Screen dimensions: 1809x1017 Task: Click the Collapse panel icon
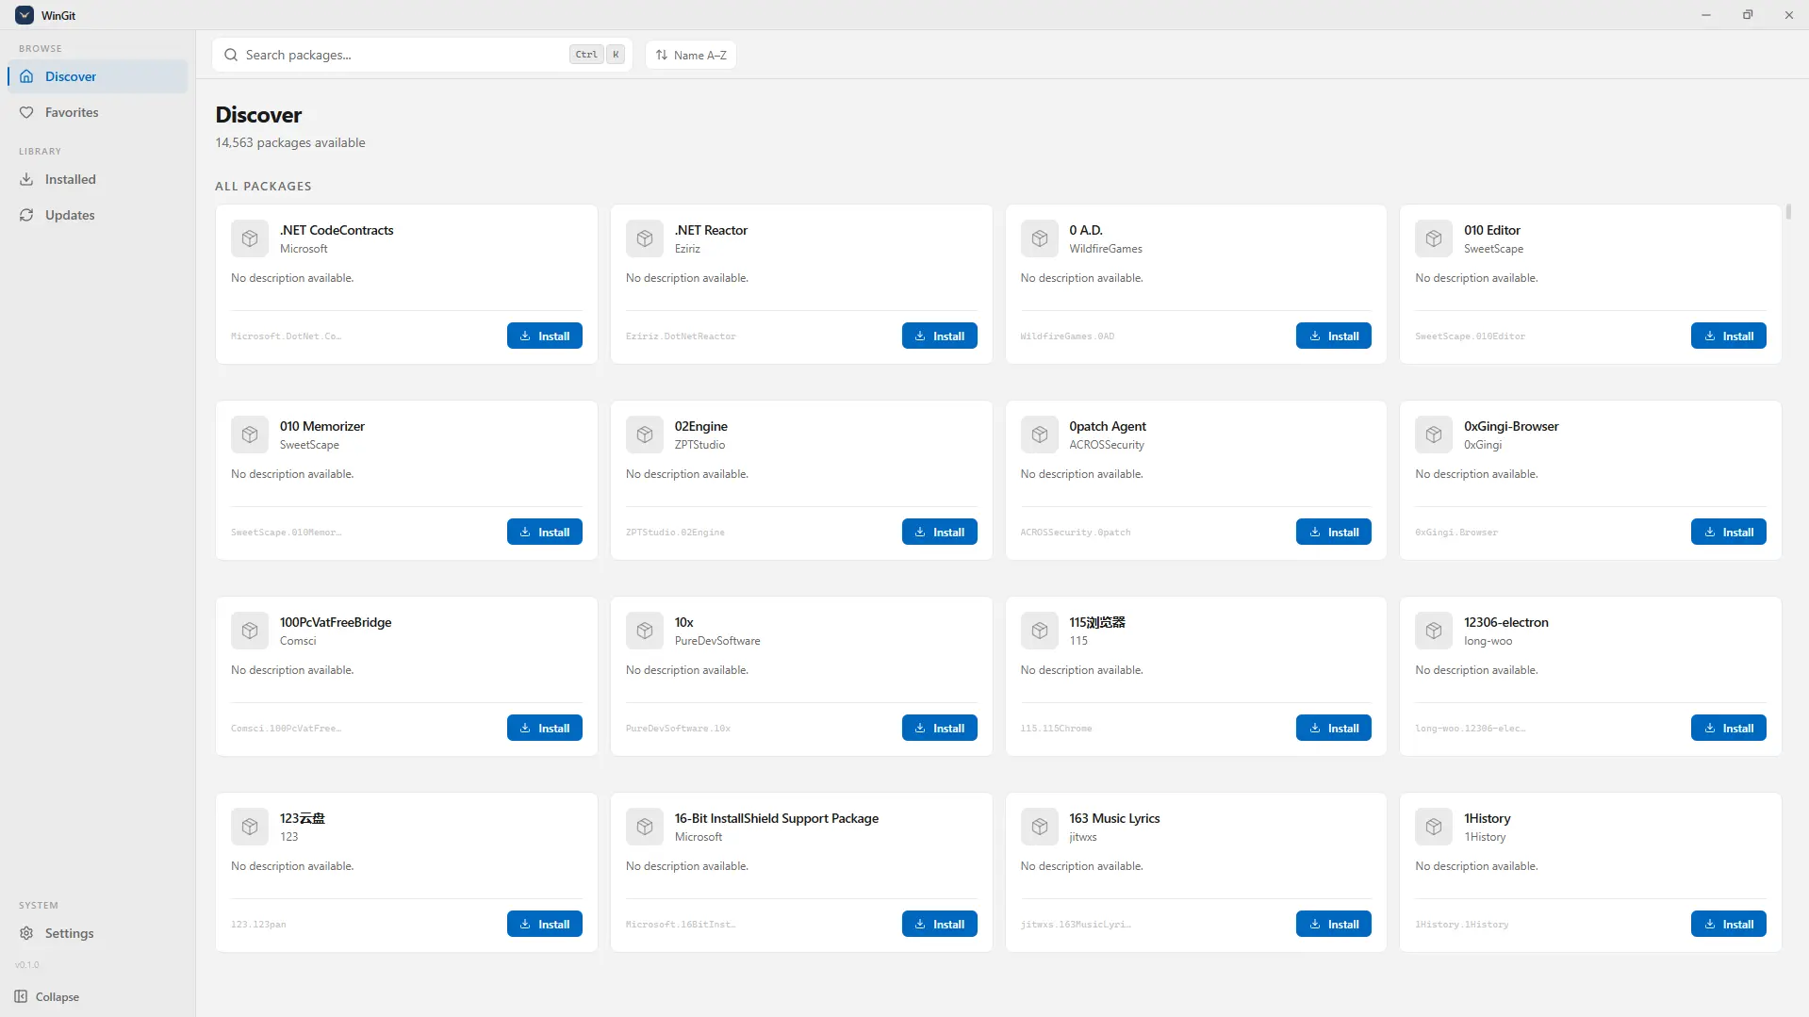tap(21, 996)
